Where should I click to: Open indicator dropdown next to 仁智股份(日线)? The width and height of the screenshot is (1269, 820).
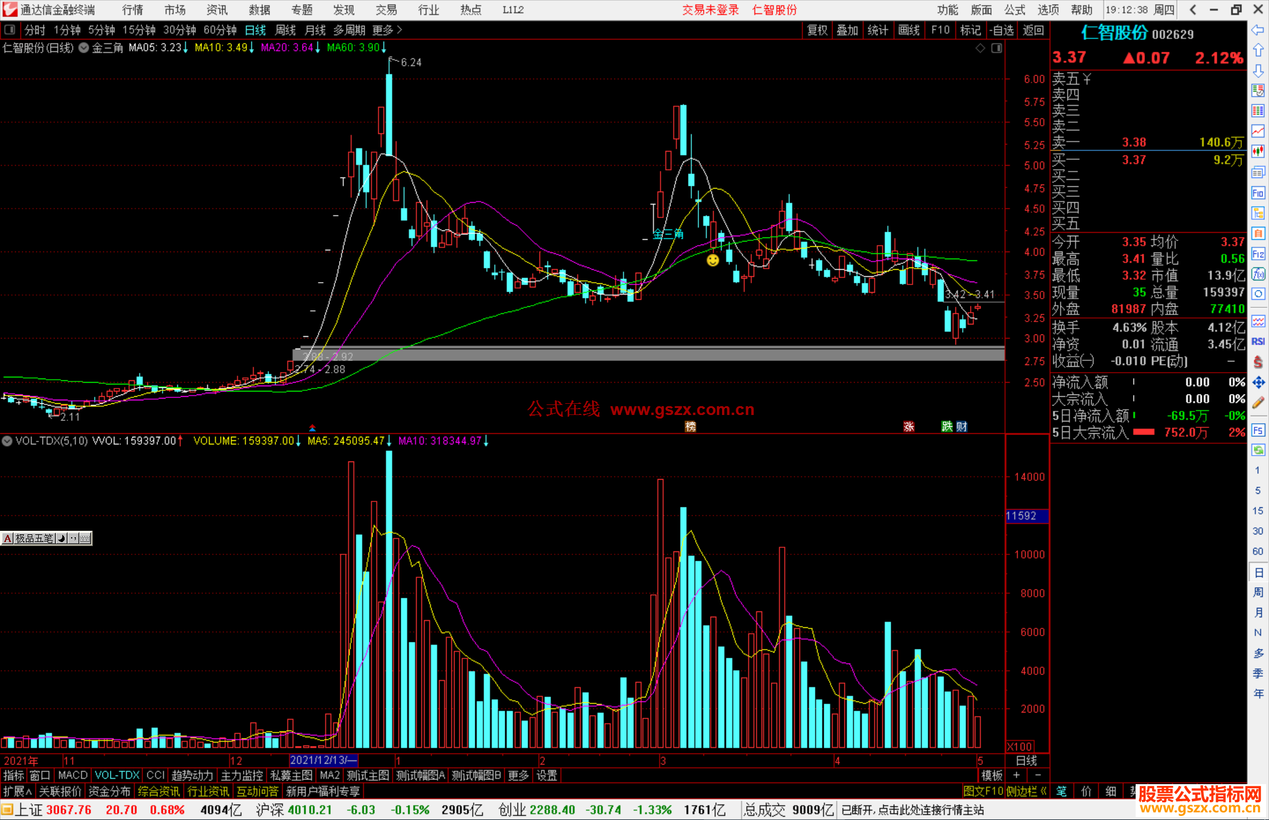point(83,48)
